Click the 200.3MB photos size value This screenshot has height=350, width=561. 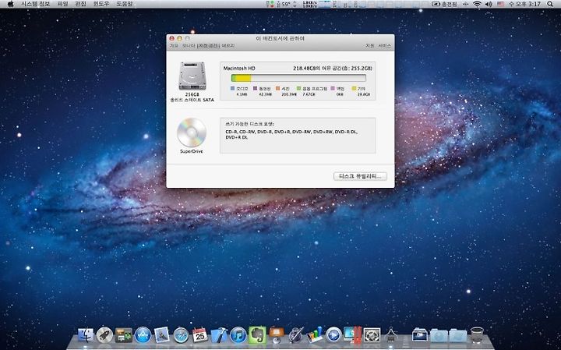click(x=289, y=94)
